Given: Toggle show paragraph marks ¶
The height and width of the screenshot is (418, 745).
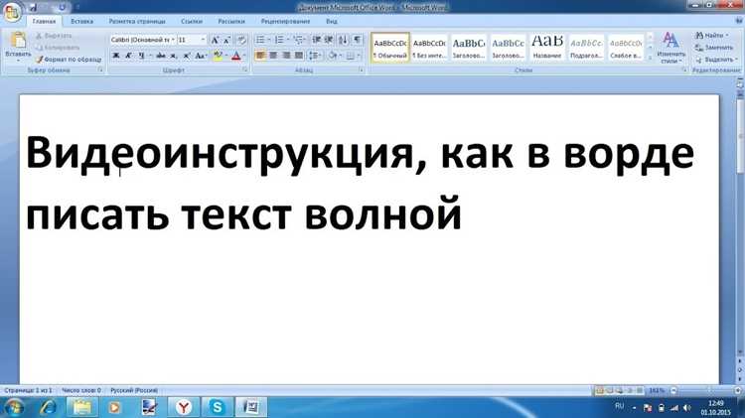Looking at the screenshot, I should [x=358, y=40].
